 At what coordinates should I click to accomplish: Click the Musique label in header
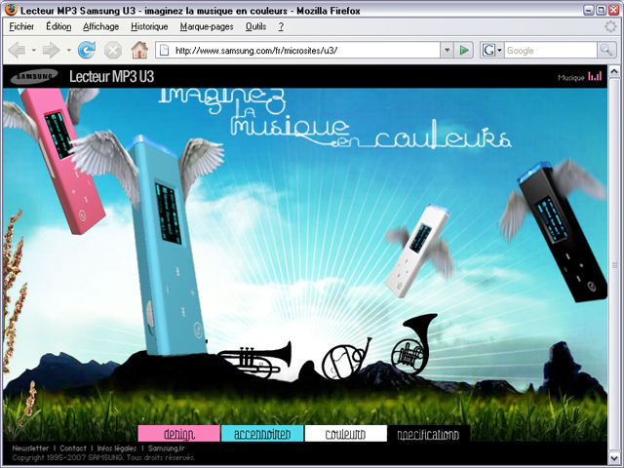pos(571,78)
